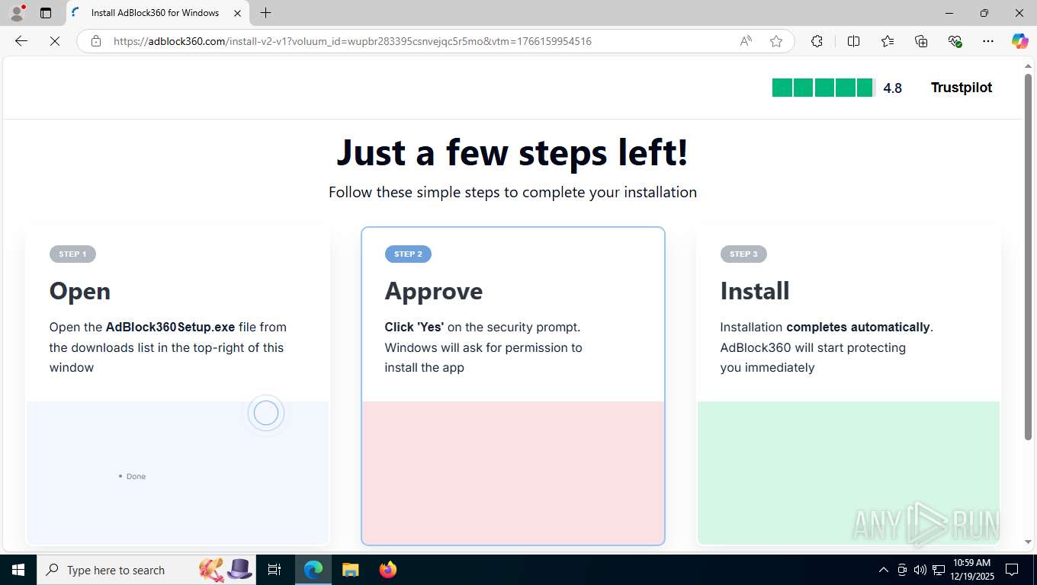Screen dimensions: 1037x585
Task: Click the green Install preview panel
Action: click(x=849, y=472)
